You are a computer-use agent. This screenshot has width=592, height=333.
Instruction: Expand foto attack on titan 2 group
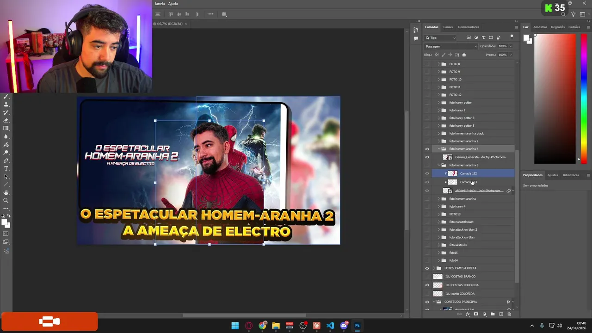439,229
